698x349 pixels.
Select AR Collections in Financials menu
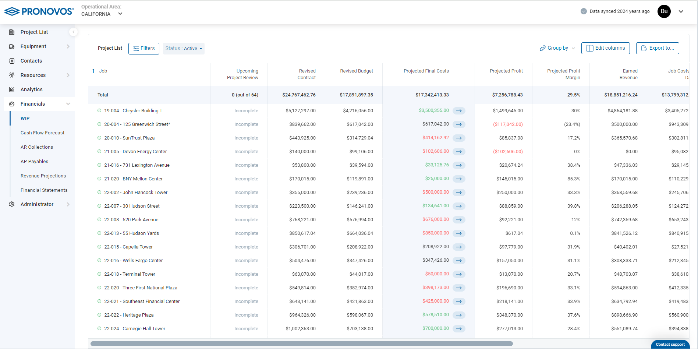(37, 147)
